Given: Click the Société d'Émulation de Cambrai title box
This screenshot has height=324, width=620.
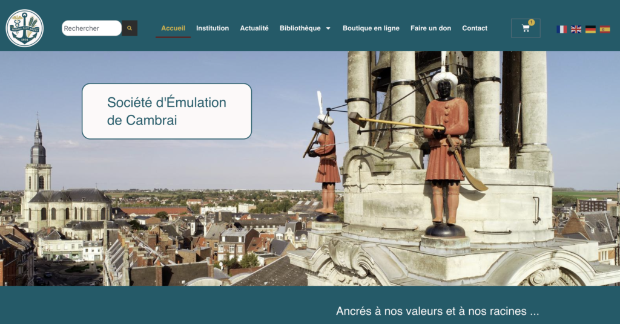Looking at the screenshot, I should pos(167,111).
